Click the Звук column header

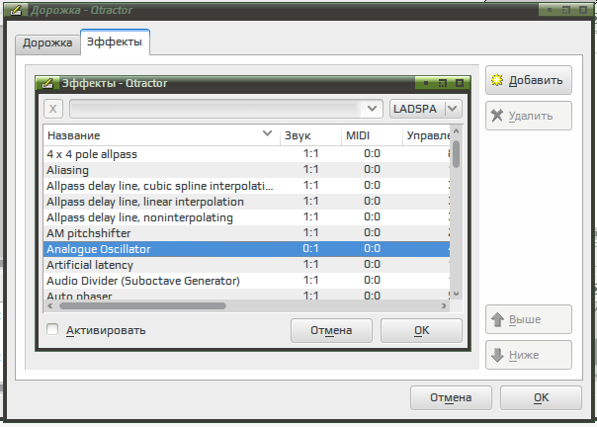click(310, 135)
